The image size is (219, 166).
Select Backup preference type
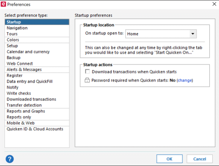point(37,58)
